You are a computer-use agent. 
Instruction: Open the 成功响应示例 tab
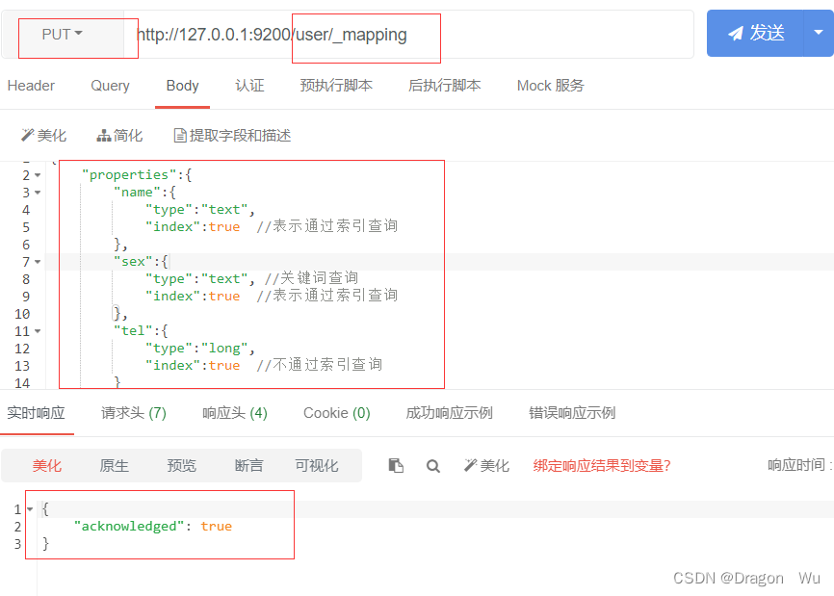pos(450,413)
